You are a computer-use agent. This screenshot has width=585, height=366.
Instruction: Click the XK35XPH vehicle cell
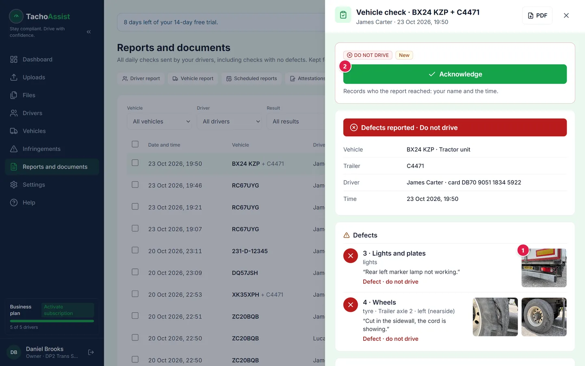pyautogui.click(x=258, y=295)
